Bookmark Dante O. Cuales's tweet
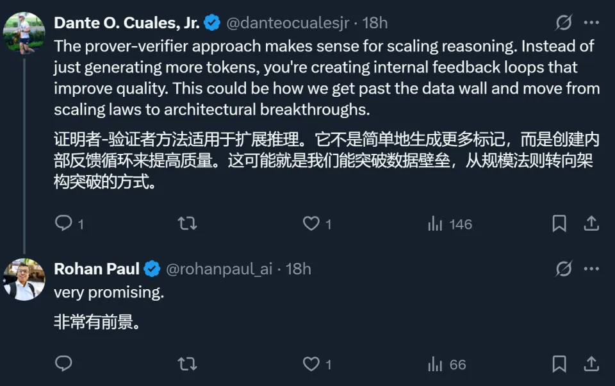The image size is (615, 386). pos(559,223)
